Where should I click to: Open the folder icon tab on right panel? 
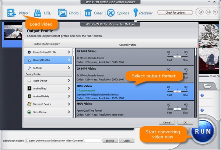pyautogui.click(x=207, y=87)
